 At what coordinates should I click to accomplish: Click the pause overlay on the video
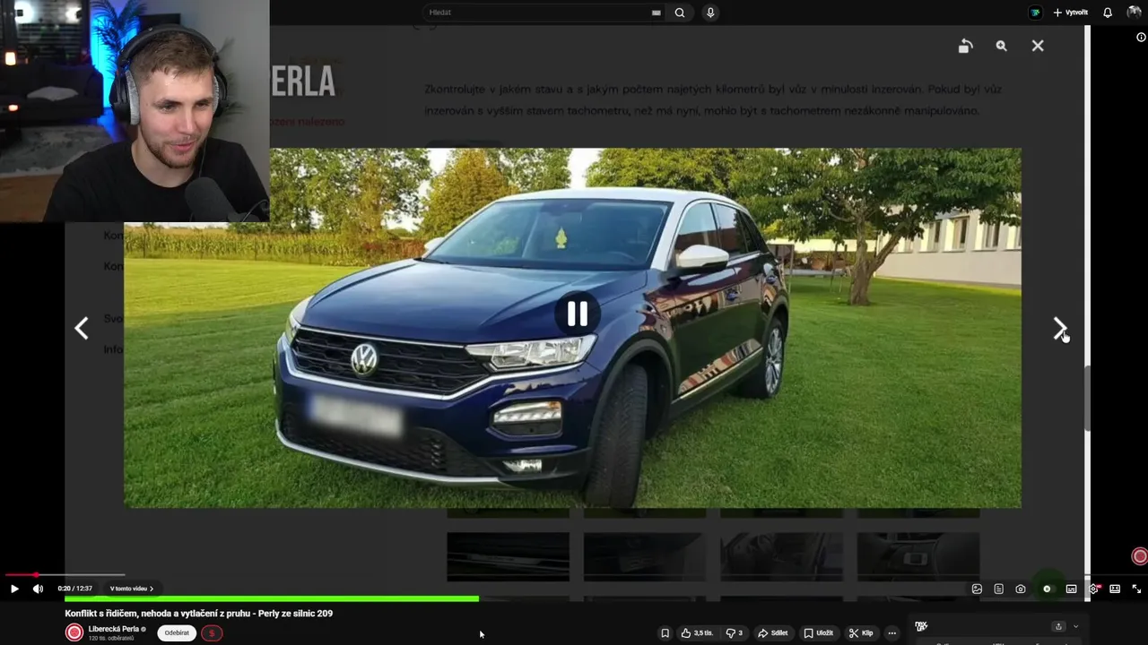[x=577, y=314]
